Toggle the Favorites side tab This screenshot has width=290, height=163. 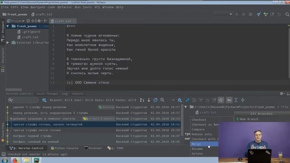3,132
